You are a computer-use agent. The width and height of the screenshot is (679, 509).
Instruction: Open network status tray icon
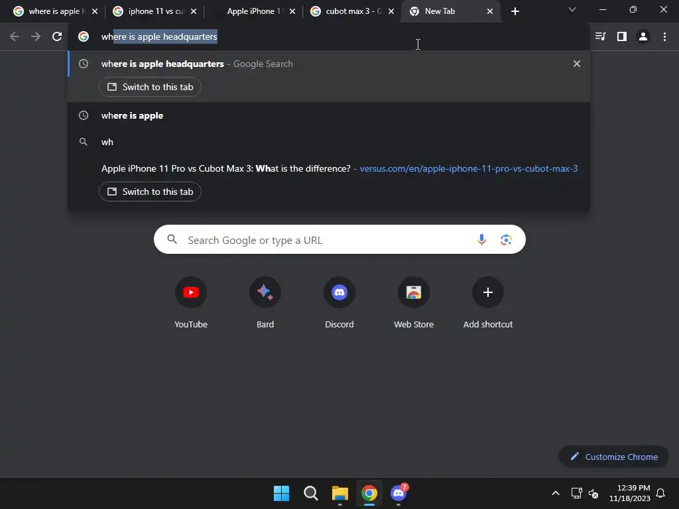[576, 493]
